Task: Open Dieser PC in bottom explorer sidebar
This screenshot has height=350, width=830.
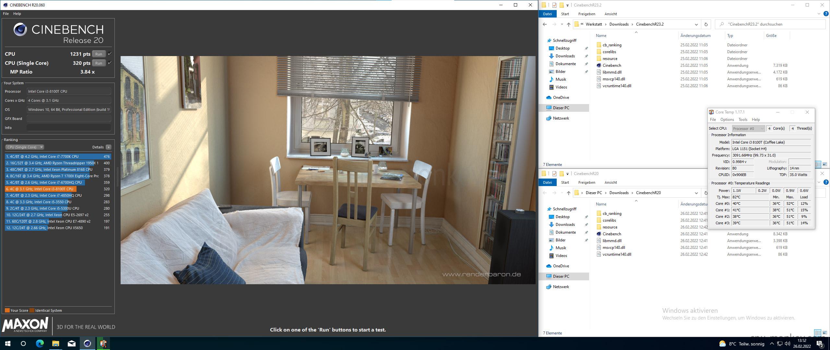Action: (561, 276)
